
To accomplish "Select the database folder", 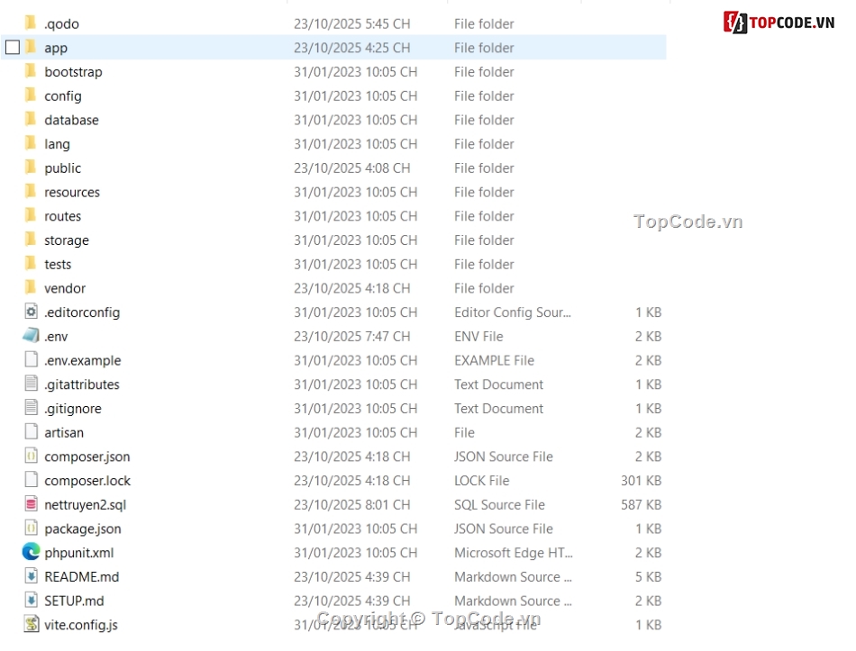I will point(71,120).
